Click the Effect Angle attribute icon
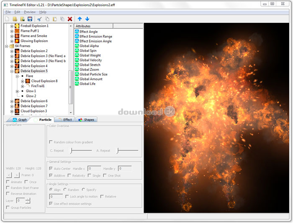293x223 pixels. pyautogui.click(x=77, y=31)
